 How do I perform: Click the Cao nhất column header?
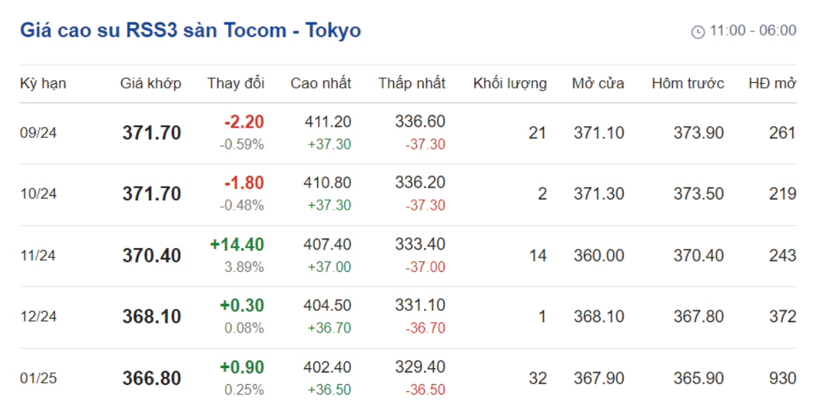321,83
